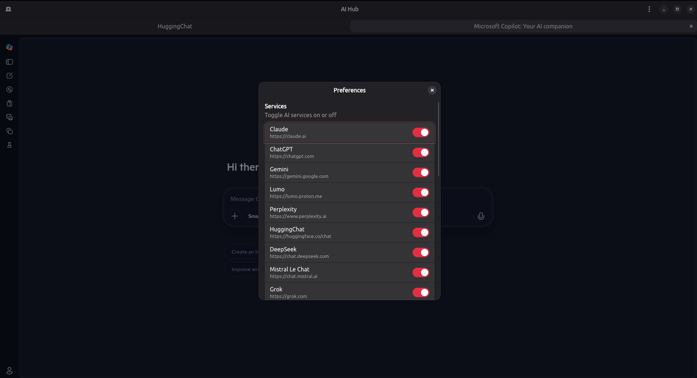Start a new chat with the compose icon
The height and width of the screenshot is (378, 697).
coord(9,76)
